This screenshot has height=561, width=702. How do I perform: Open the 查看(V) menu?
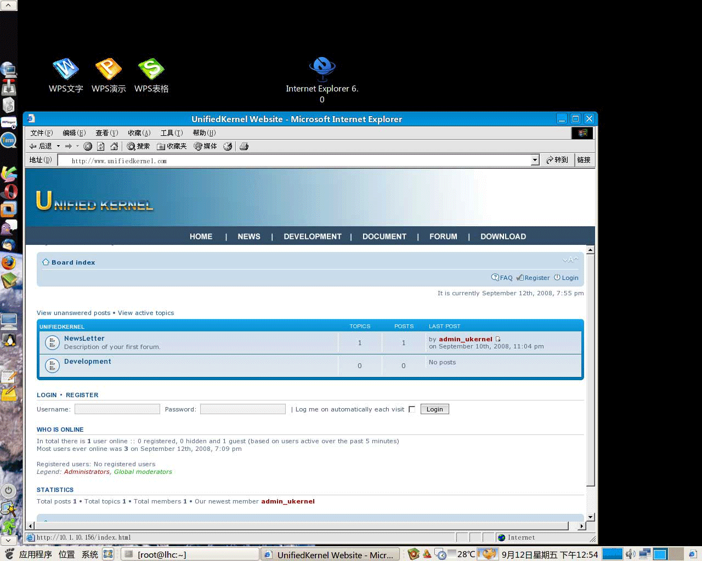(107, 133)
